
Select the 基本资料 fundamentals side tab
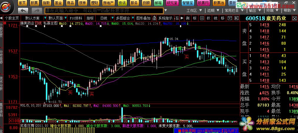point(1,109)
